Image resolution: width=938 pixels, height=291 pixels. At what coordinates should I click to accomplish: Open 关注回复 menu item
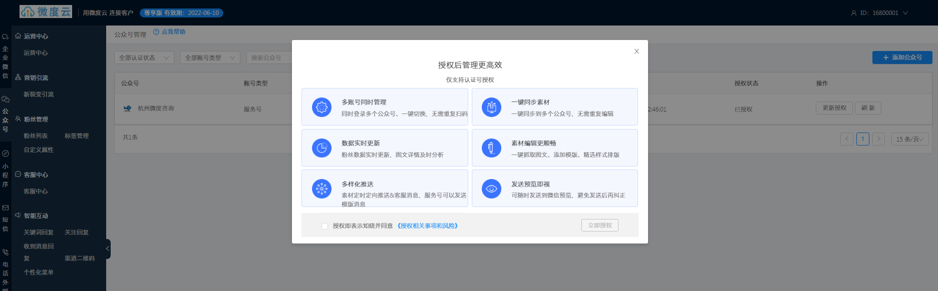(77, 232)
